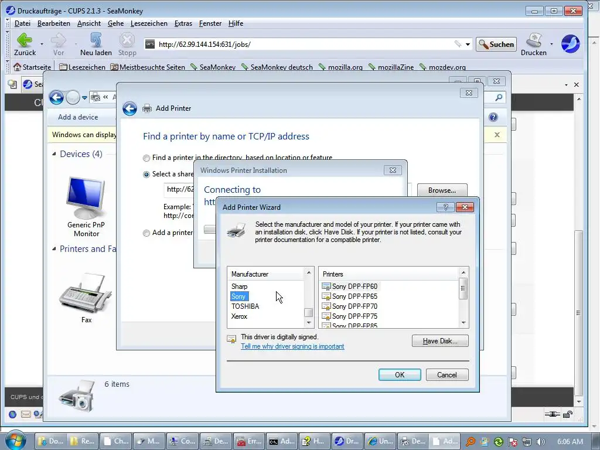The width and height of the screenshot is (600, 450).
Task: Open the Lesezeichen bookmarks folder
Action: (x=82, y=67)
